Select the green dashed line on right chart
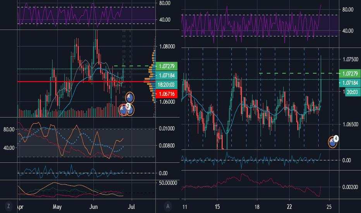 [x=299, y=74]
